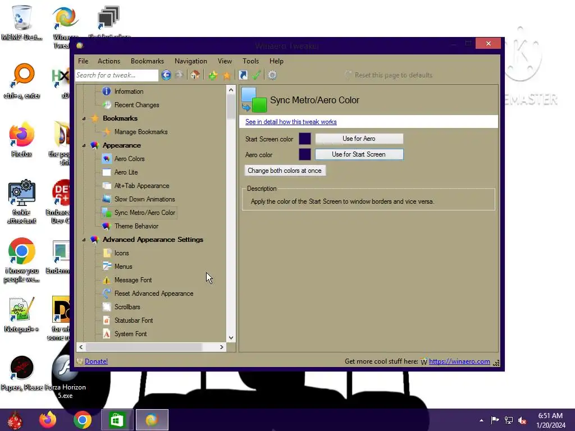Open settings gear icon in toolbar
Image resolution: width=575 pixels, height=431 pixels.
[272, 75]
